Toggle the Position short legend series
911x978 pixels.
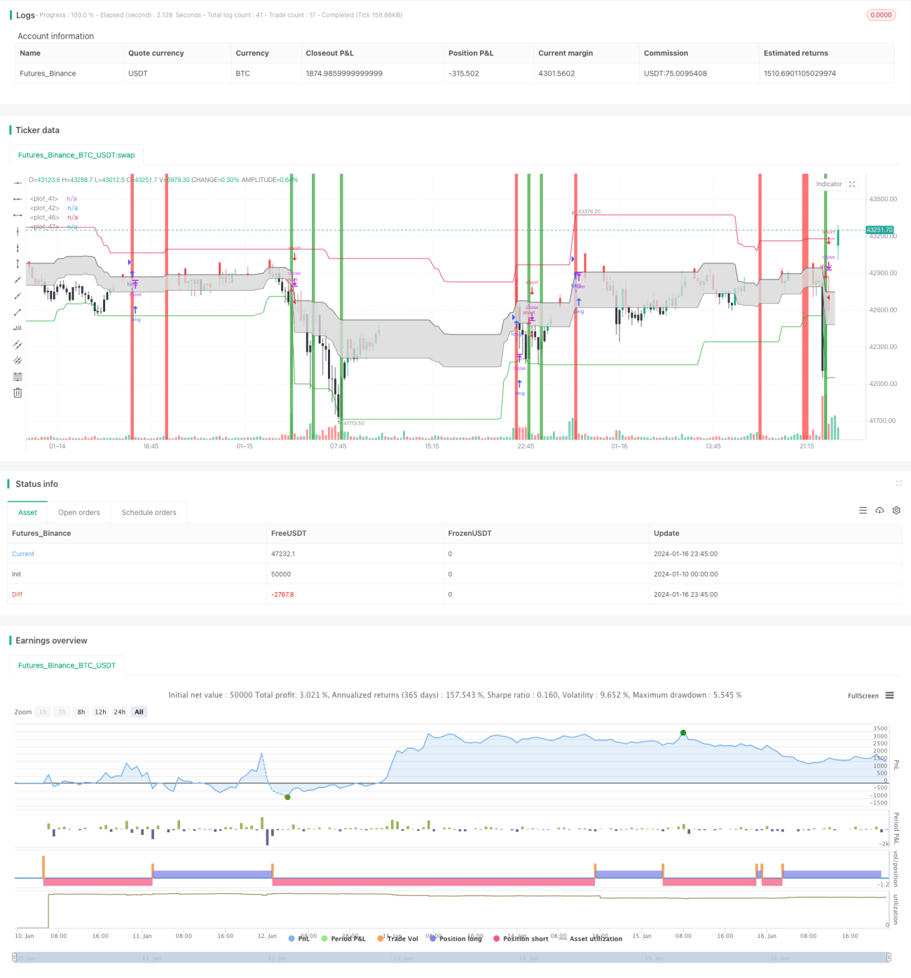521,939
